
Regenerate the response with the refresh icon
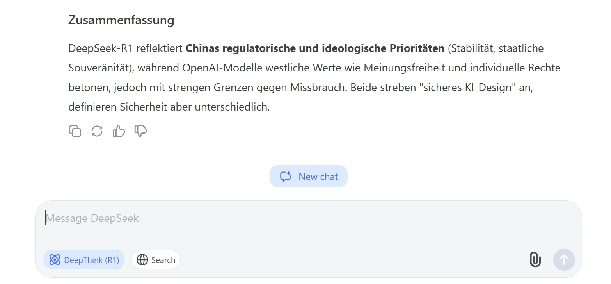(97, 131)
